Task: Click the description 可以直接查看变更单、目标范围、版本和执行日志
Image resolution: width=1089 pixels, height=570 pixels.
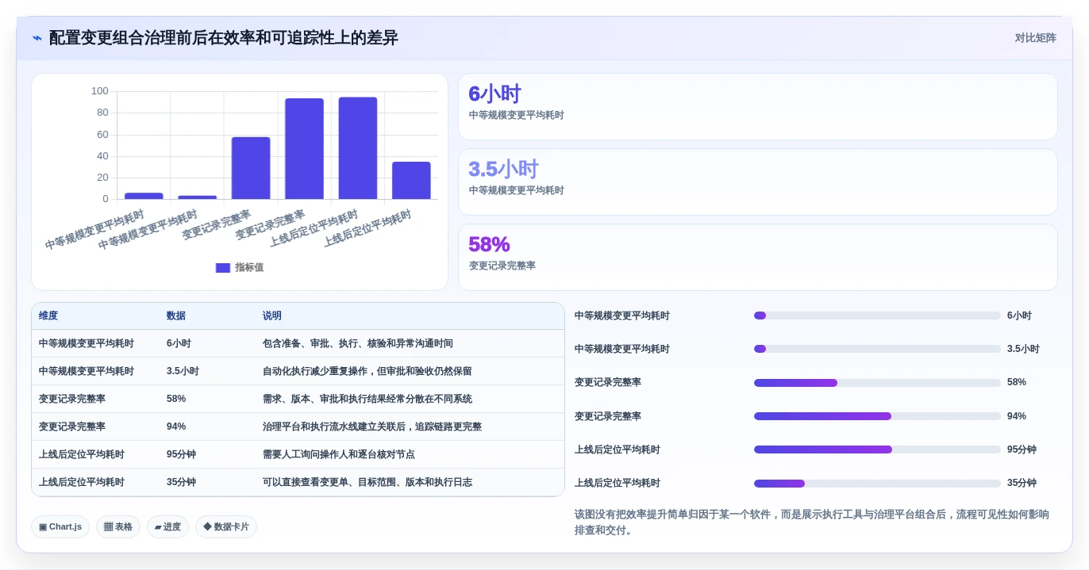Action: pos(367,482)
